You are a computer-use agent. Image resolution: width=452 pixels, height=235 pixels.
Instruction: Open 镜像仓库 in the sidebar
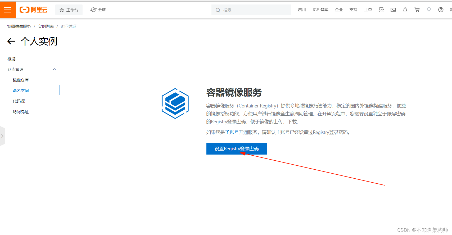click(21, 80)
